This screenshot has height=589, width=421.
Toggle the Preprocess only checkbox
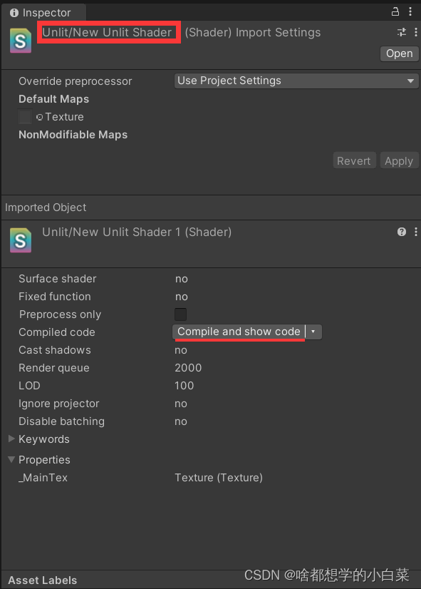click(x=180, y=314)
